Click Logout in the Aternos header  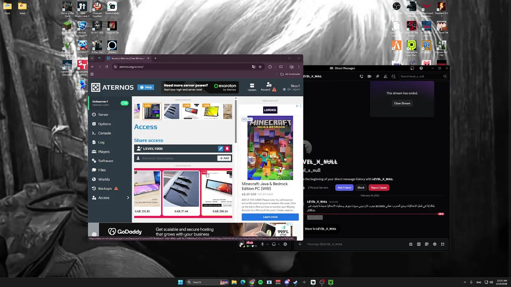(294, 90)
